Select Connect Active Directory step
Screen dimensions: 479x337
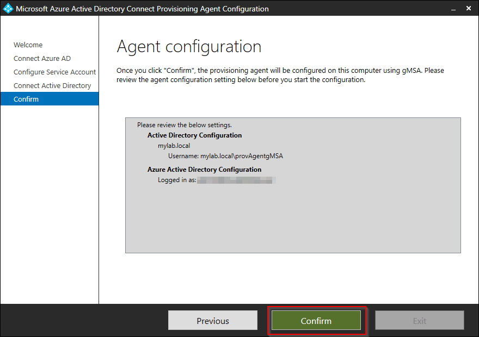(x=52, y=86)
